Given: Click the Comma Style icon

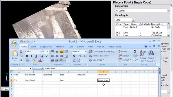Looking at the screenshot, I should 85,56.
